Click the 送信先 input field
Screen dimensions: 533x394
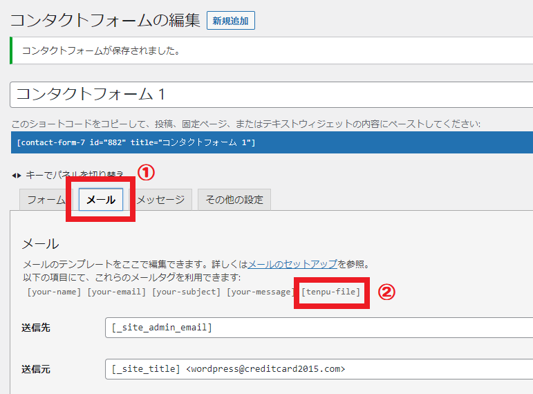[x=318, y=328]
